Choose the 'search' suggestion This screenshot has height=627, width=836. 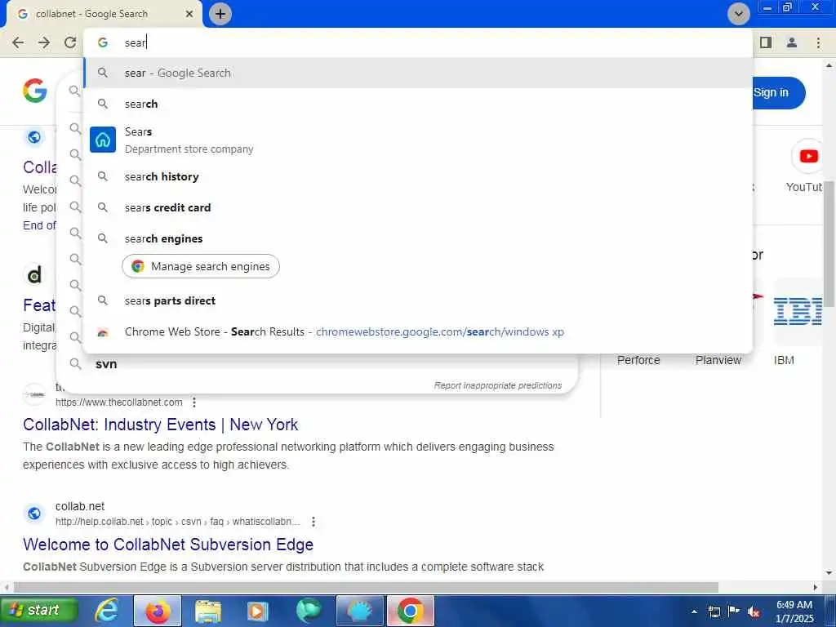418,104
